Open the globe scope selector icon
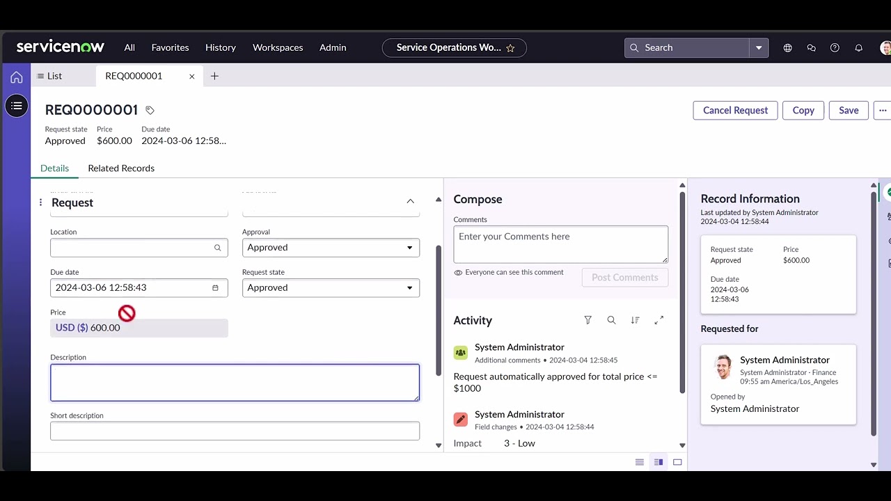The height and width of the screenshot is (501, 891). pyautogui.click(x=788, y=48)
